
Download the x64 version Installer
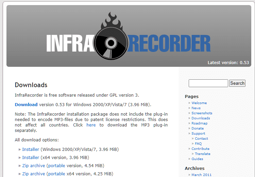pyautogui.click(x=31, y=158)
